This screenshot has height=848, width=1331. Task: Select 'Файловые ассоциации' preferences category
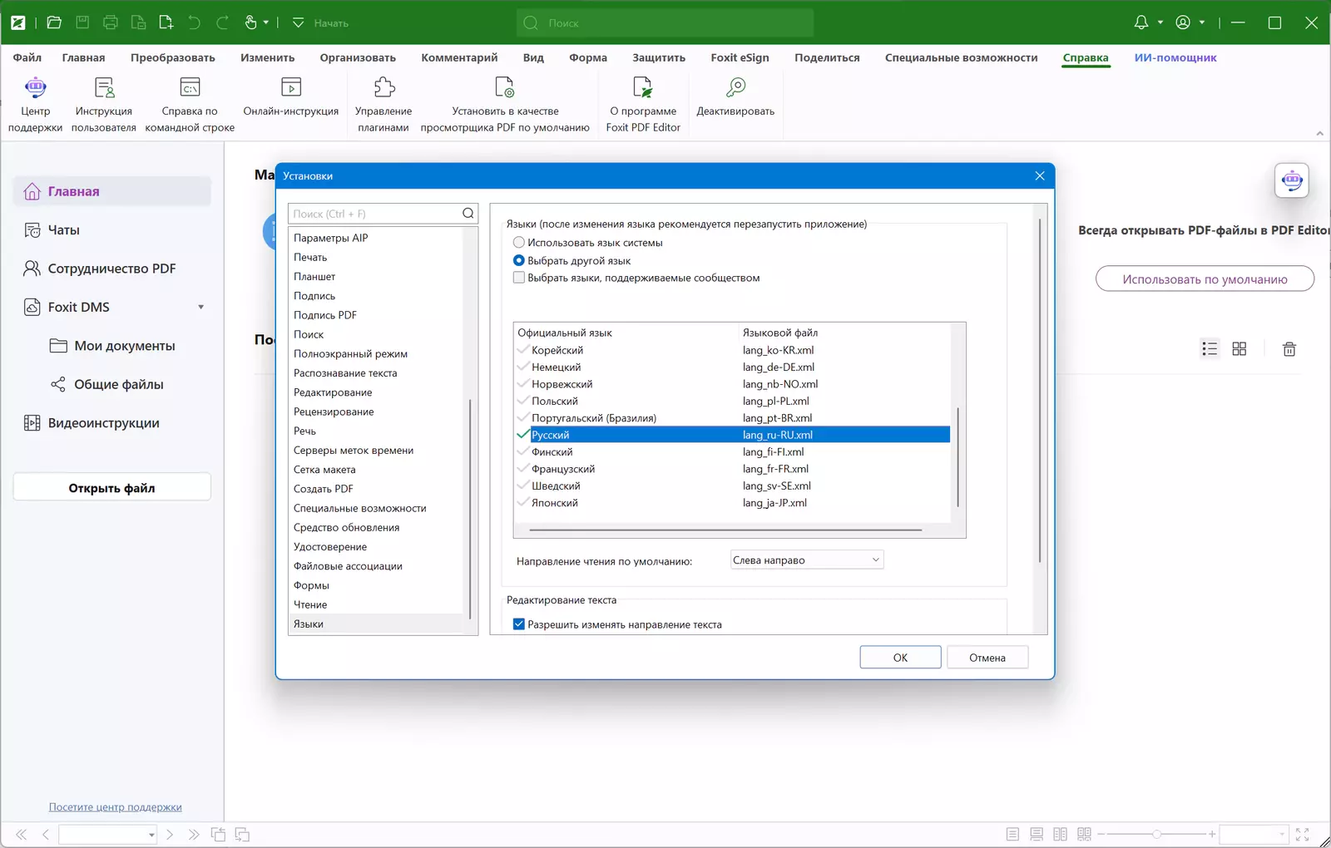(348, 566)
